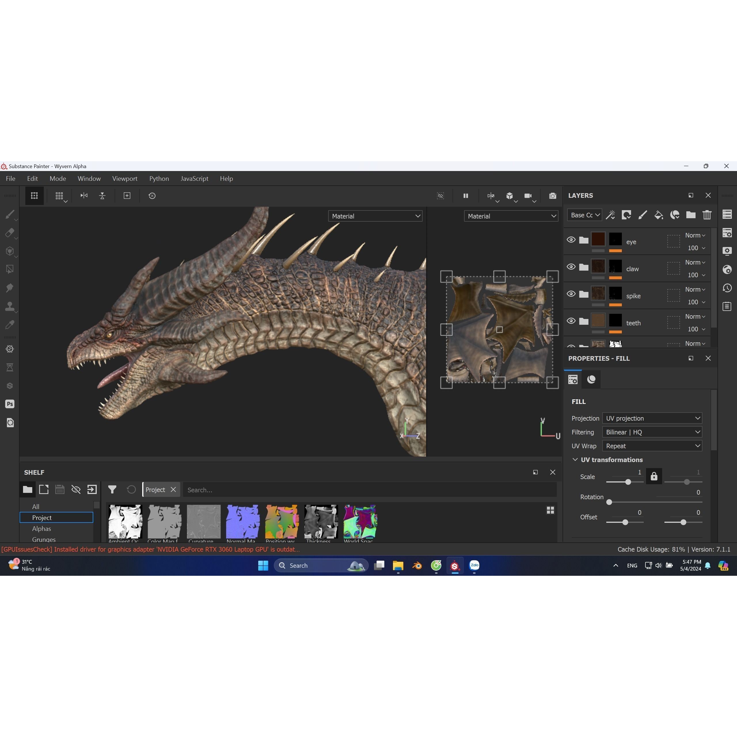
Task: Select the Clone tool
Action: (x=10, y=306)
